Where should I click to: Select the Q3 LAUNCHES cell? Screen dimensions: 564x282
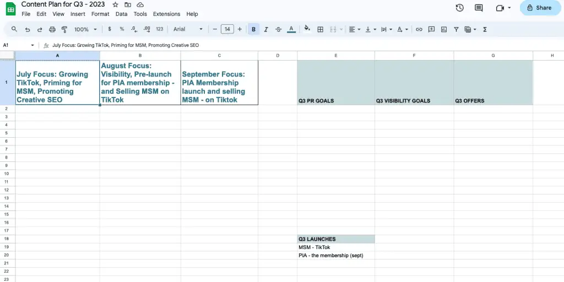pos(336,239)
